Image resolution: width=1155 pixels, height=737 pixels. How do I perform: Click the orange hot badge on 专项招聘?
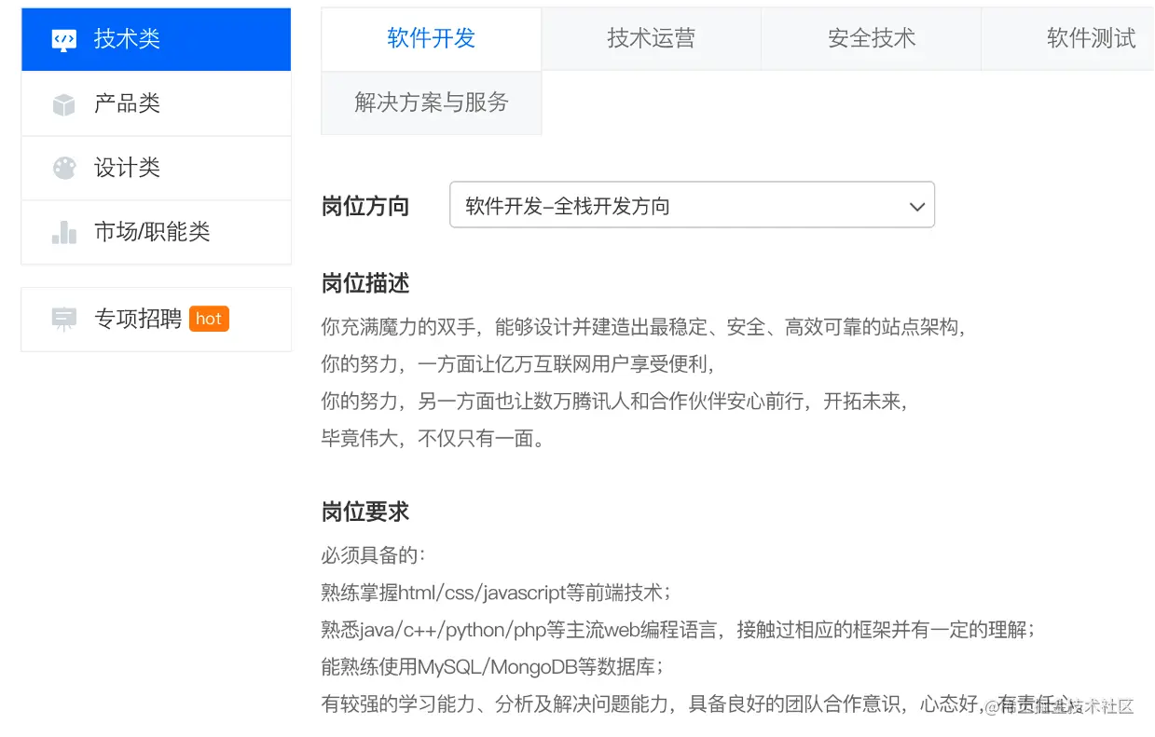click(209, 319)
